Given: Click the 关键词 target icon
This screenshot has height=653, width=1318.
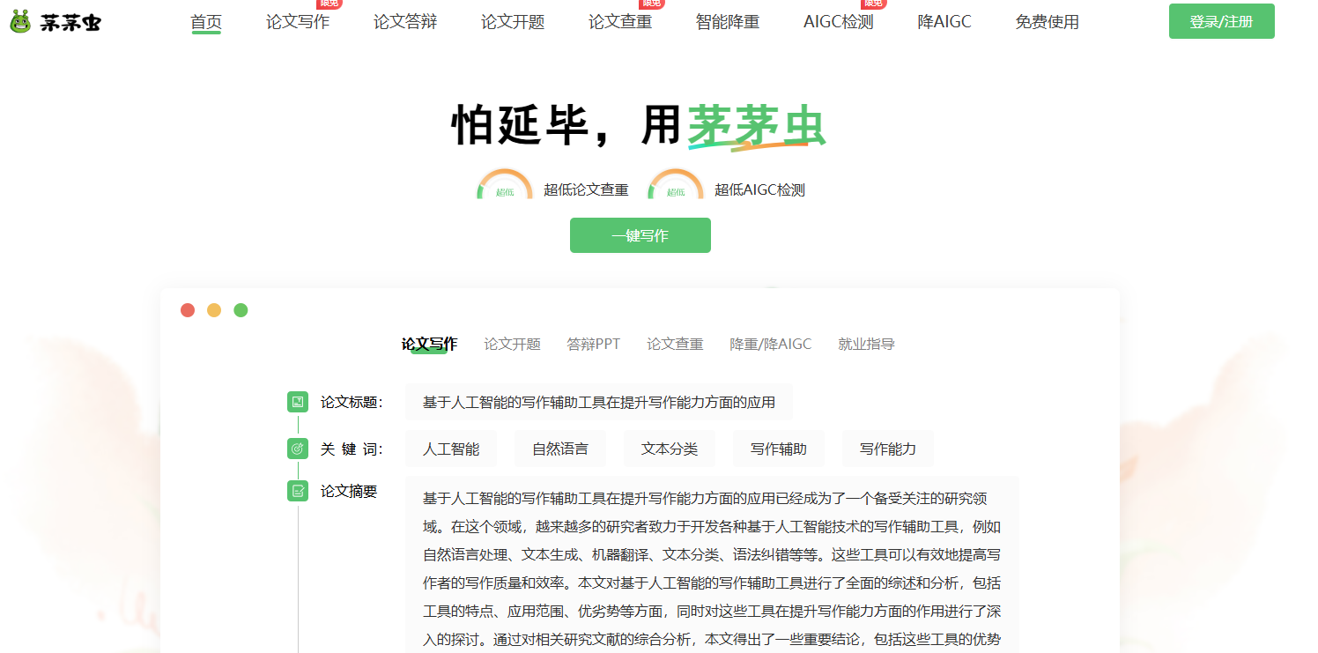Looking at the screenshot, I should (x=298, y=449).
